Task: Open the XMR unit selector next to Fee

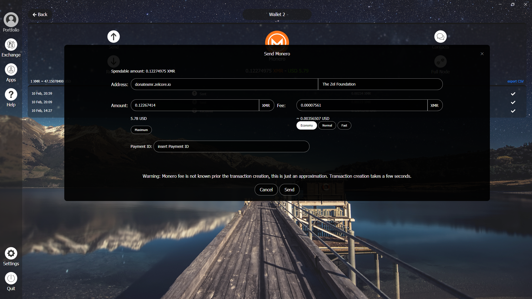Action: pyautogui.click(x=435, y=105)
